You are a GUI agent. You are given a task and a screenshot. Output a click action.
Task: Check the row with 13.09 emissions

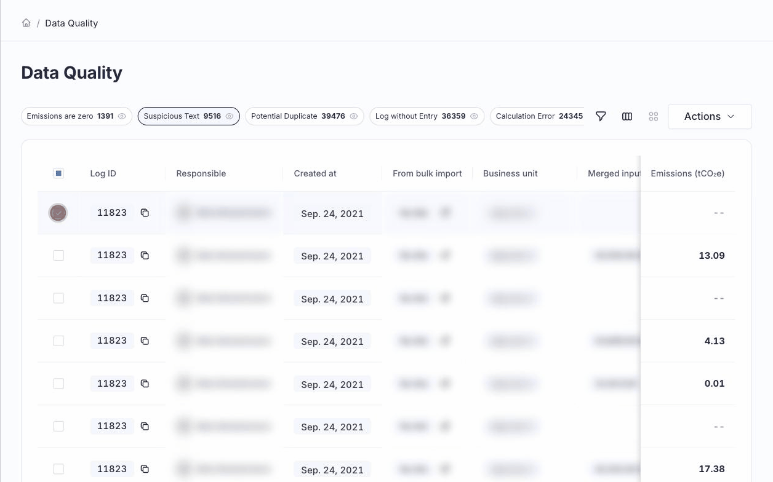coord(58,255)
